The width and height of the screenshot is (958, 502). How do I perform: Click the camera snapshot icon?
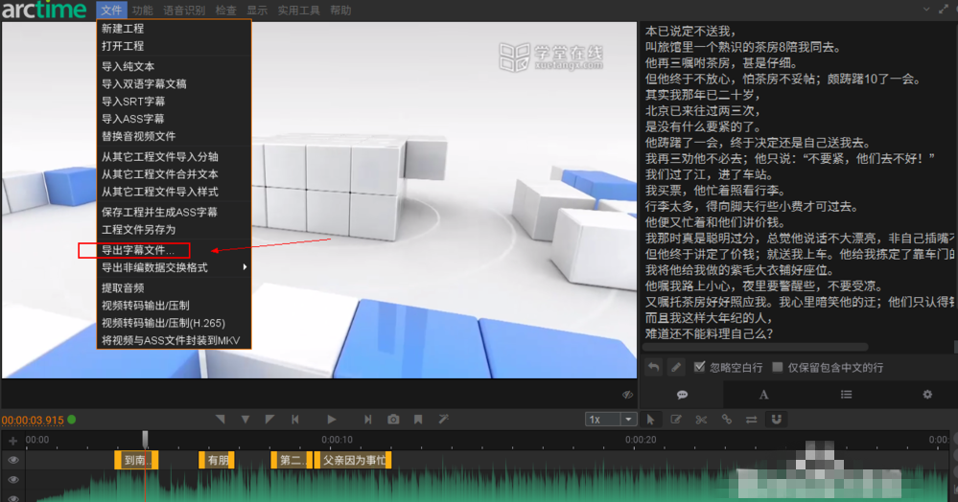click(393, 420)
